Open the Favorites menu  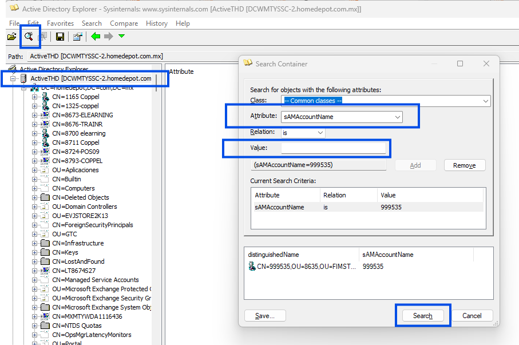tap(60, 23)
